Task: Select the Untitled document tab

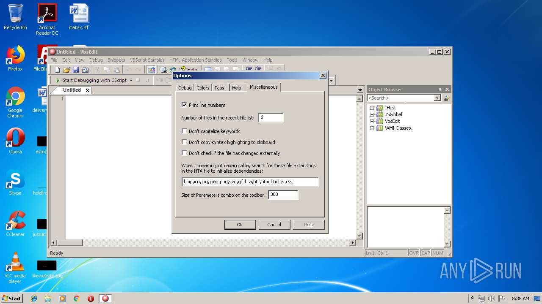Action: 72,90
